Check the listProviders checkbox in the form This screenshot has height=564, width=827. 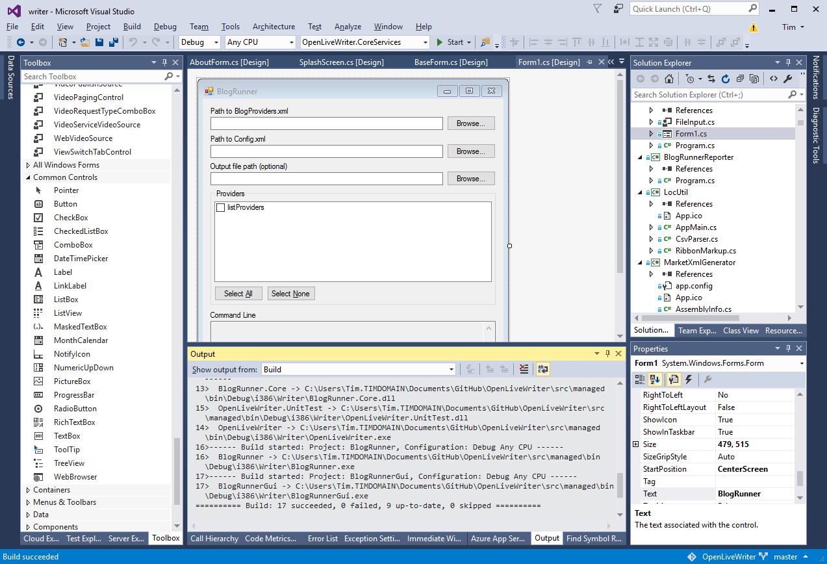pos(220,208)
